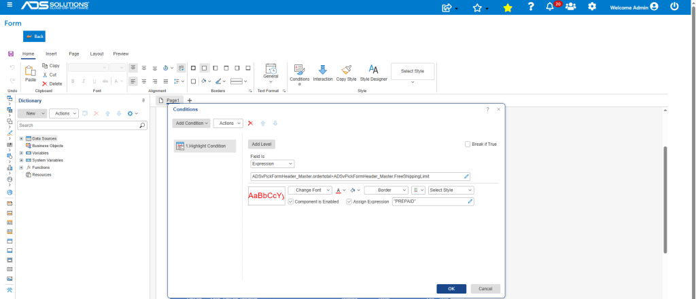The image size is (696, 299).
Task: Click the tools icon at sidebar bottom
Action: (10, 290)
